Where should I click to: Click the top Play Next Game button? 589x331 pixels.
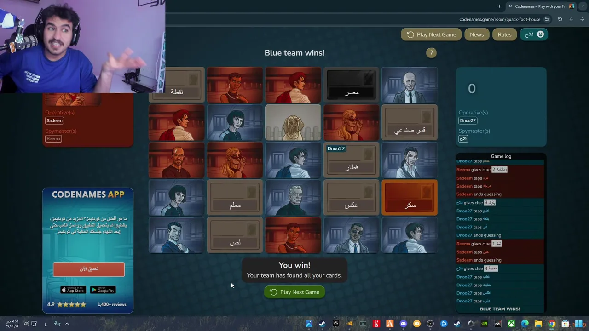(431, 34)
